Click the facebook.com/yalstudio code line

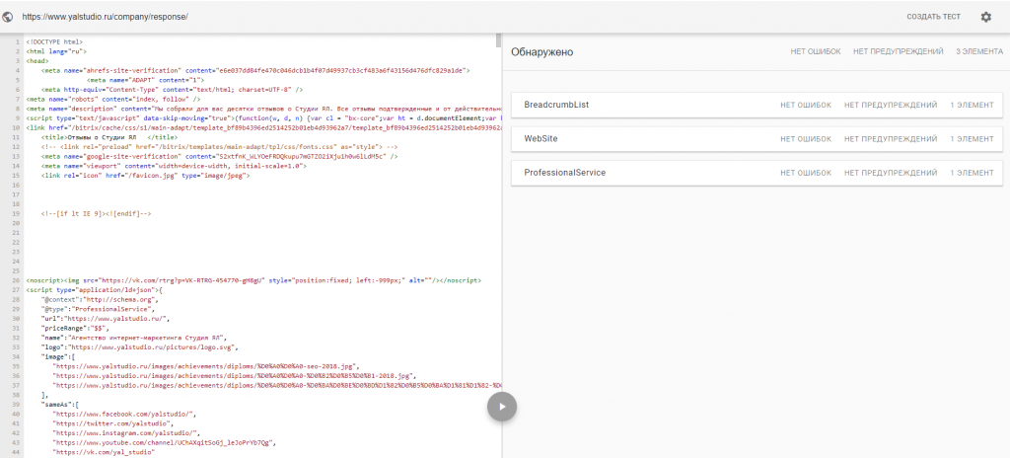125,415
